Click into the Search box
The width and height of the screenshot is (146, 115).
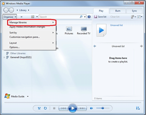[59, 17]
